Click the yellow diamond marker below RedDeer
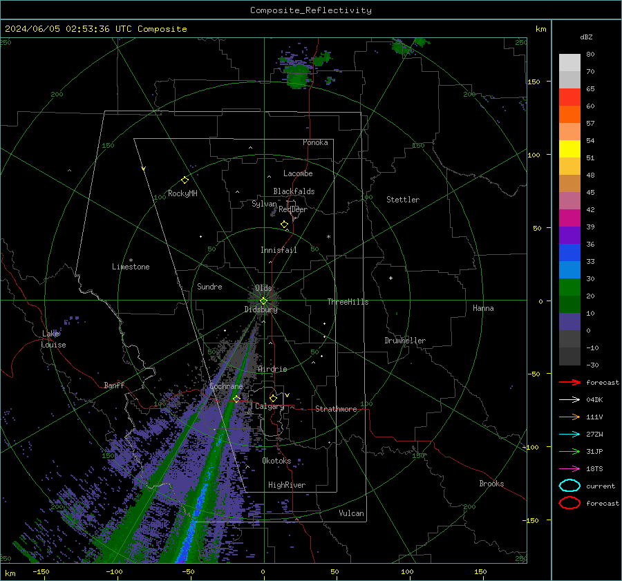Viewport: 622px width, 581px height. 284,225
